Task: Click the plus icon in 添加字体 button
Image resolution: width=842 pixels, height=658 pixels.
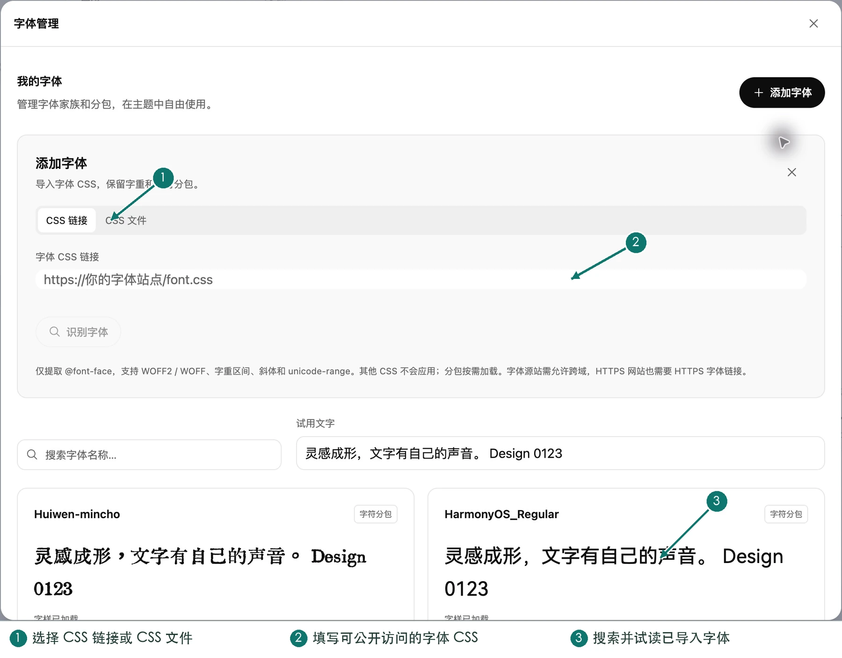Action: 759,93
